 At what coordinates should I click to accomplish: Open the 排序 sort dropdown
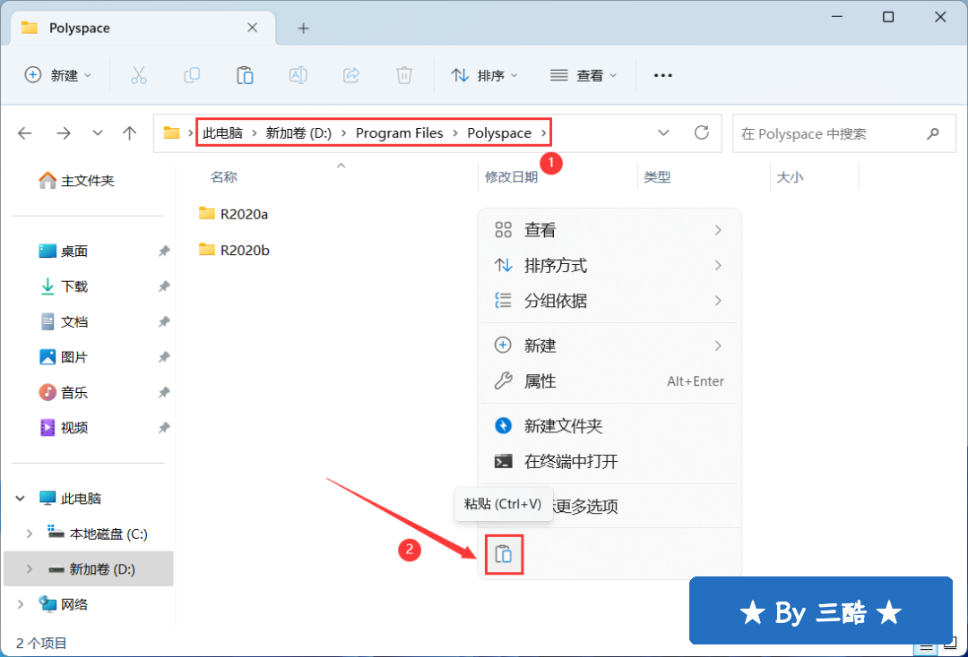click(485, 75)
